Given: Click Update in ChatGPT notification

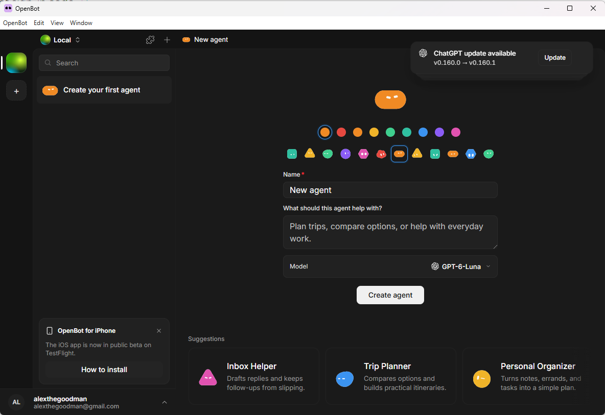Looking at the screenshot, I should (555, 57).
